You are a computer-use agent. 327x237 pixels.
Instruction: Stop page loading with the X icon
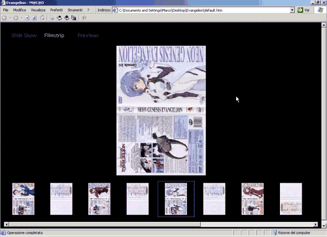27,18
